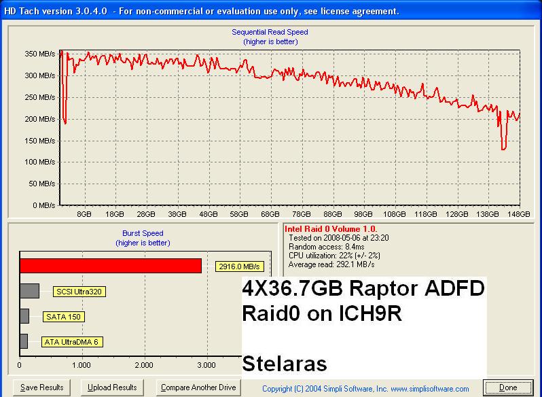542x397 pixels.
Task: Click the Tested on 2008-05-06 line
Action: 339,238
